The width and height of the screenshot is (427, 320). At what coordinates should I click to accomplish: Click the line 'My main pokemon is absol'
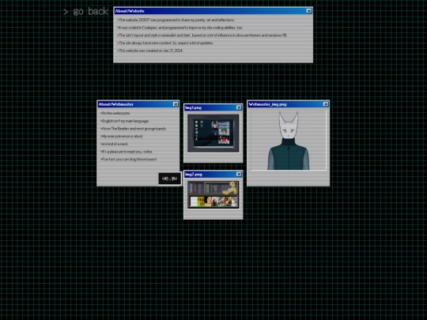point(122,137)
